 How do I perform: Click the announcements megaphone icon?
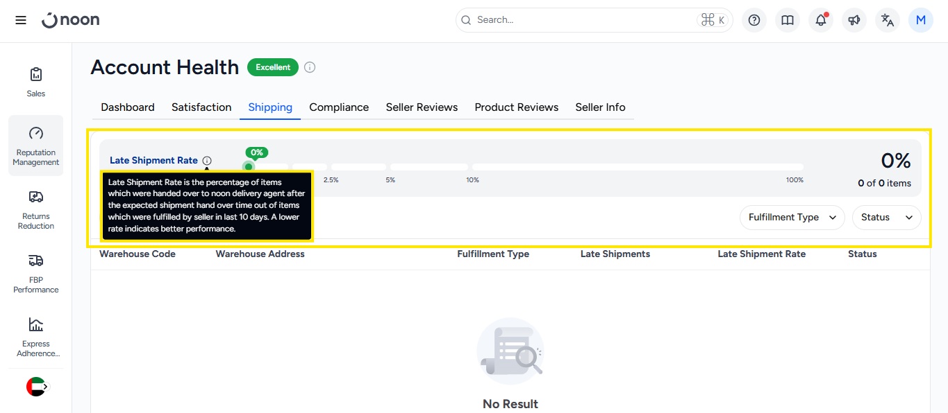point(854,20)
